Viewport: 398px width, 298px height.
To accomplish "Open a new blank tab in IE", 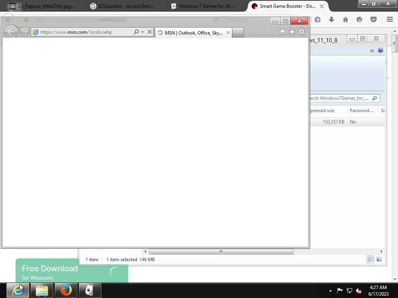I will coord(238,33).
